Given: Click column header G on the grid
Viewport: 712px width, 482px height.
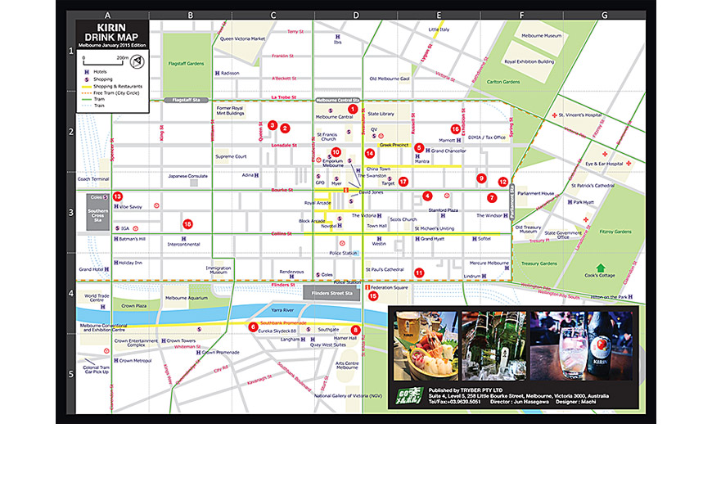Looking at the screenshot, I should [605, 15].
